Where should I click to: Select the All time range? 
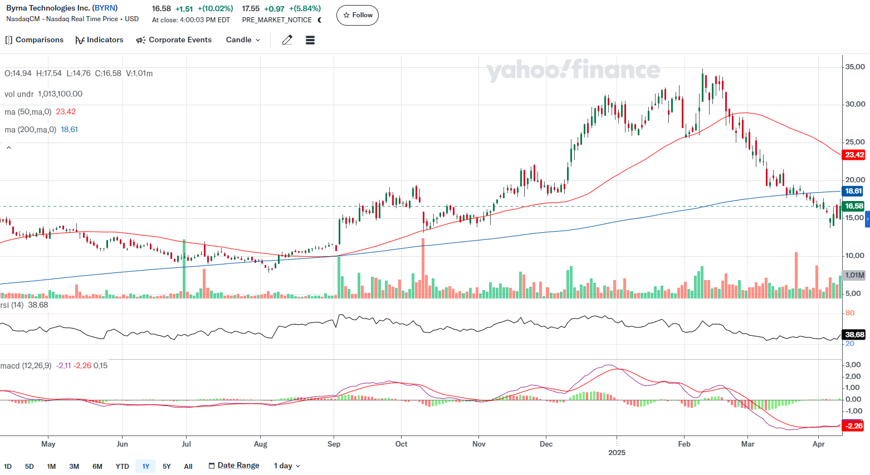[x=188, y=466]
